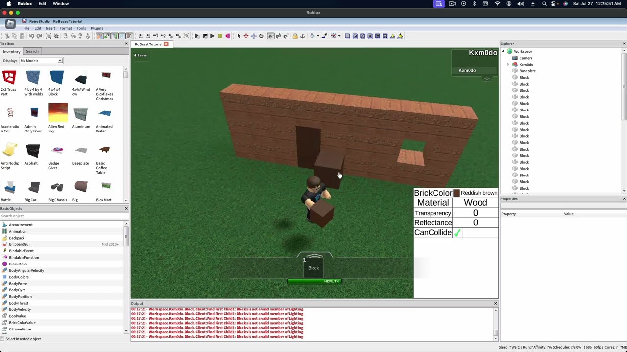This screenshot has width=627, height=352.
Task: Expand the Kxm0do node in Explorer
Action: tap(508, 65)
